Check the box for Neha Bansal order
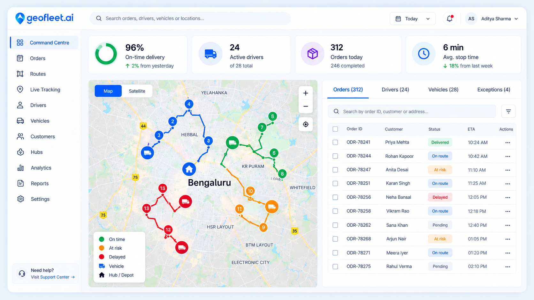 tap(335, 197)
